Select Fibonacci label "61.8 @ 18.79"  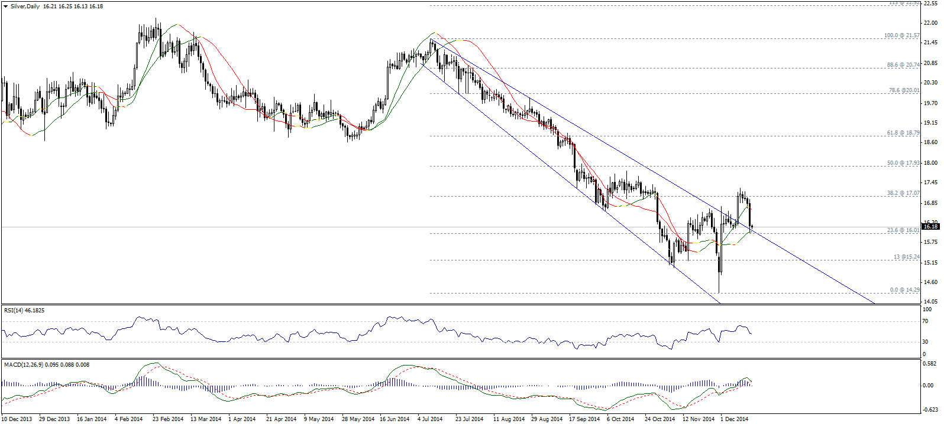tap(903, 133)
